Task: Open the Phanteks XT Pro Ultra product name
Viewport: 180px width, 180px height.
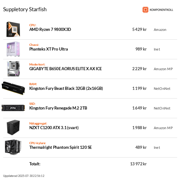Action: pos(49,49)
